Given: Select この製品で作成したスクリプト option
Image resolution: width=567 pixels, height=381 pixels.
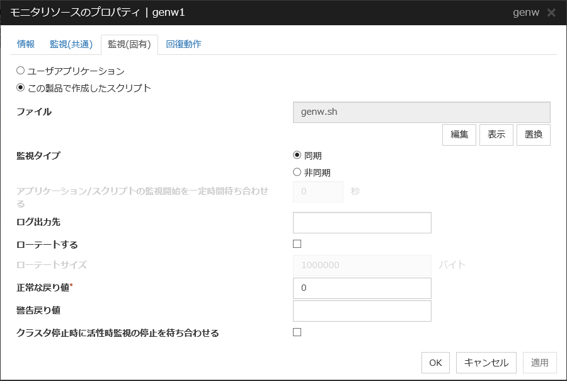Looking at the screenshot, I should (x=20, y=88).
